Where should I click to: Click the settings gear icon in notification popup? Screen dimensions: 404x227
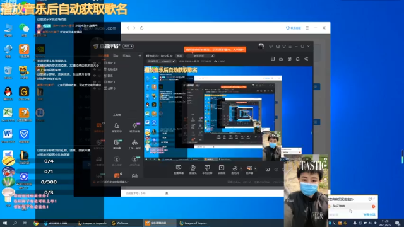370,199
